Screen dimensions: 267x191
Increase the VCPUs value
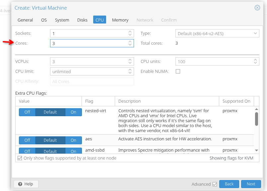pyautogui.click(x=130, y=60)
